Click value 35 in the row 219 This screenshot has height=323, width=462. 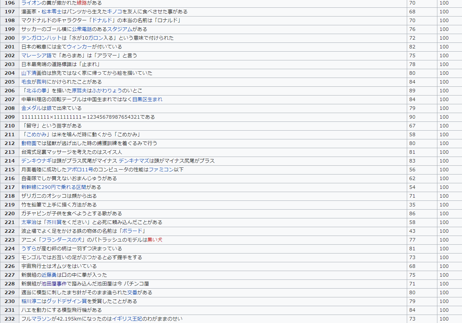click(412, 205)
